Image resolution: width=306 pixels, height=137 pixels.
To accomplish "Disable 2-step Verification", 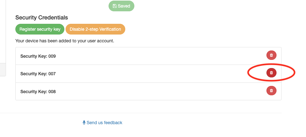I will pyautogui.click(x=95, y=29).
